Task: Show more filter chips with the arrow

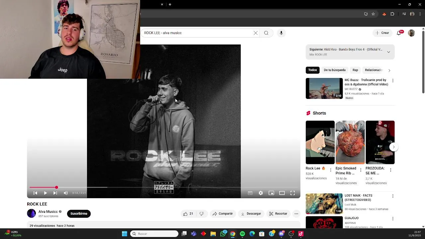Action: [389, 70]
